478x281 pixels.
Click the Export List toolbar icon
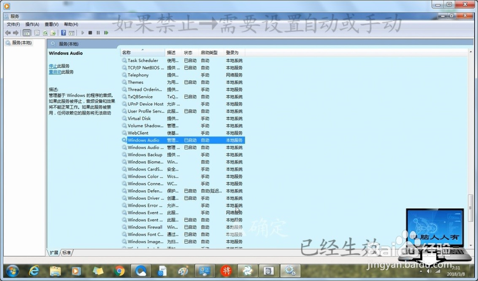point(53,32)
